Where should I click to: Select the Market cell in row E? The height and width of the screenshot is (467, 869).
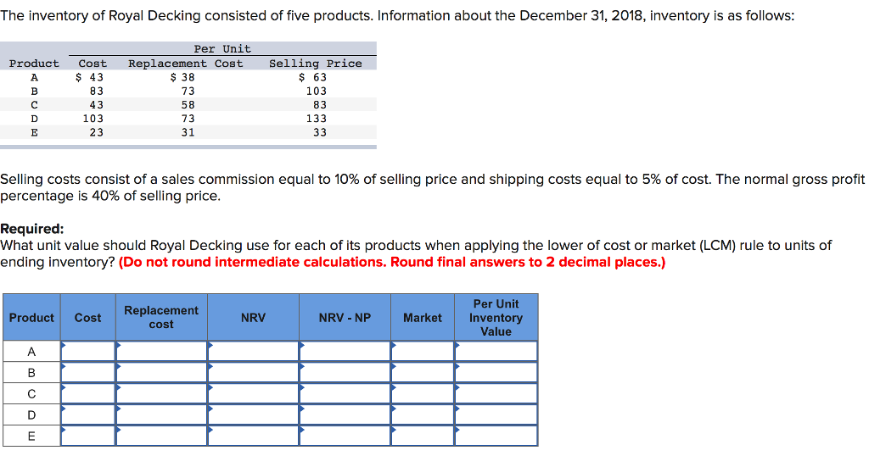pos(423,436)
